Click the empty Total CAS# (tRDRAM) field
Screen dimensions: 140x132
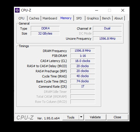pyautogui.click(x=83, y=97)
